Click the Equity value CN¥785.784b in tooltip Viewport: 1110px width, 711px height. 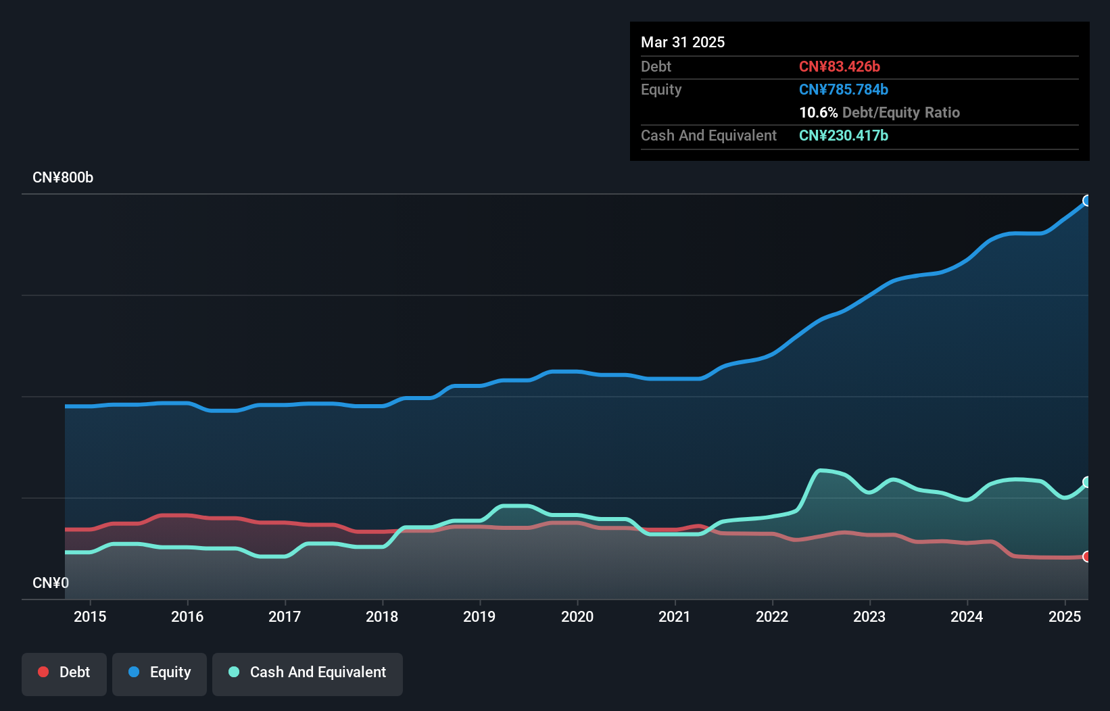(x=844, y=90)
